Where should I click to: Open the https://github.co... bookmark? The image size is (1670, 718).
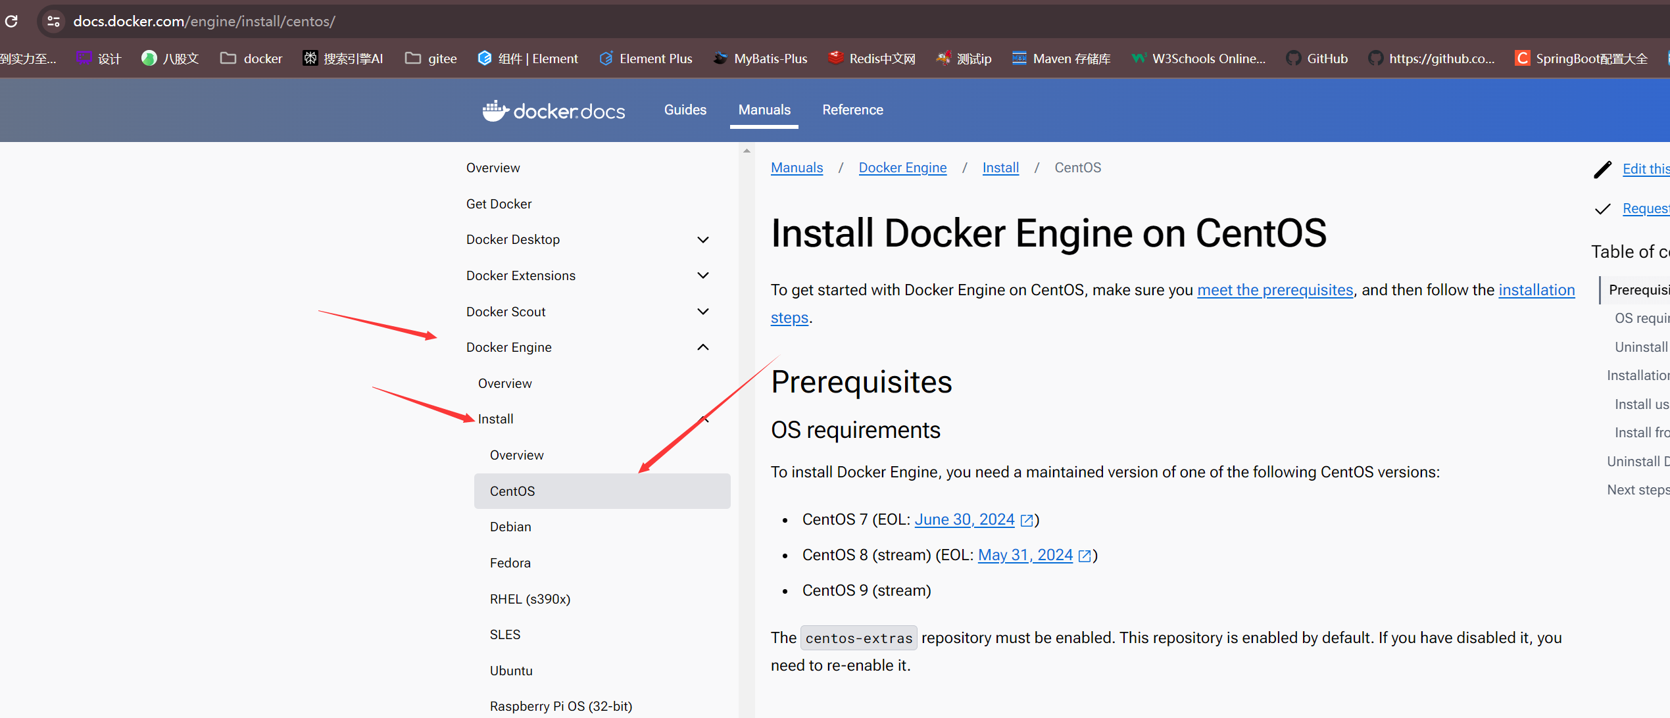coord(1431,59)
